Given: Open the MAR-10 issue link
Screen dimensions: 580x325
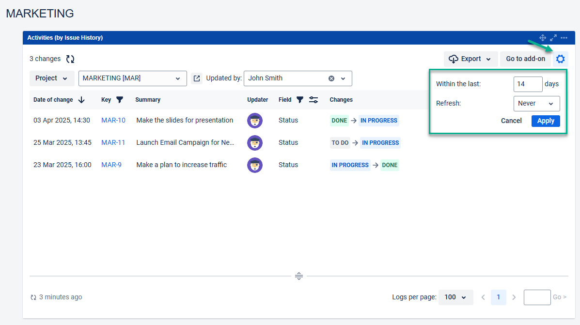Looking at the screenshot, I should (x=113, y=121).
